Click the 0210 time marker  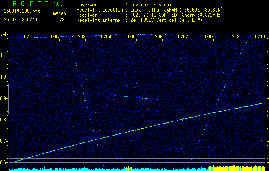tap(260, 37)
